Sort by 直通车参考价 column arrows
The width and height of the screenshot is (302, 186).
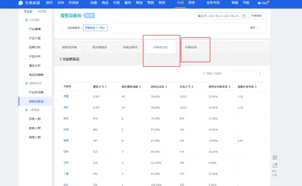(256, 87)
